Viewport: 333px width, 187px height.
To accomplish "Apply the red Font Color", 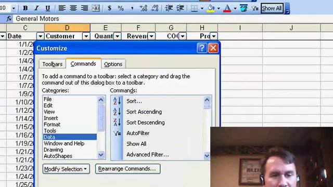I will (227, 8).
